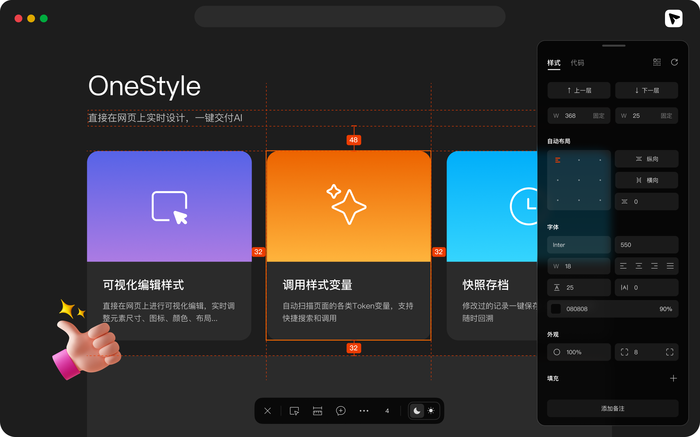
Task: Add a comment with the plus bubble icon
Action: (x=341, y=411)
